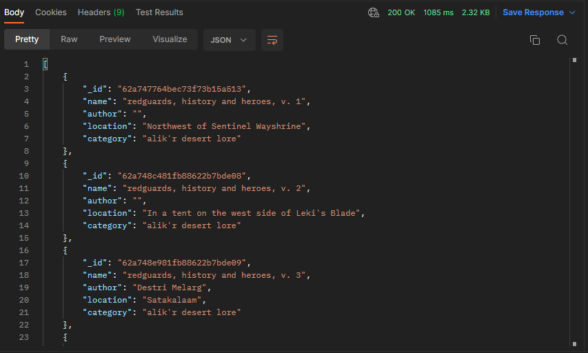Click the Destri Melarg author value
Image resolution: width=588 pixels, height=353 pixels.
coord(170,288)
